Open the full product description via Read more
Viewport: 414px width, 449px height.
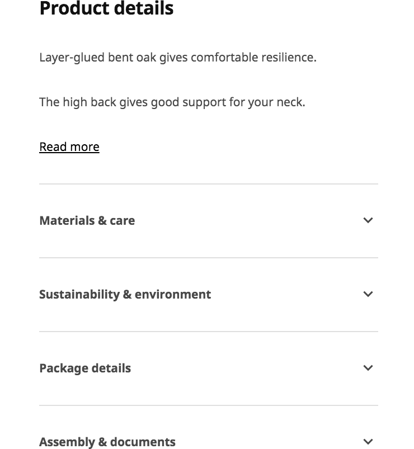[69, 146]
